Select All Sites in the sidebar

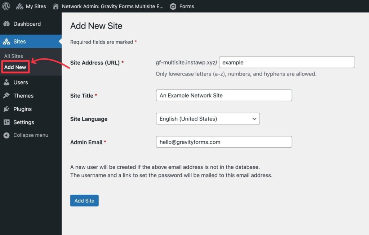(x=13, y=56)
